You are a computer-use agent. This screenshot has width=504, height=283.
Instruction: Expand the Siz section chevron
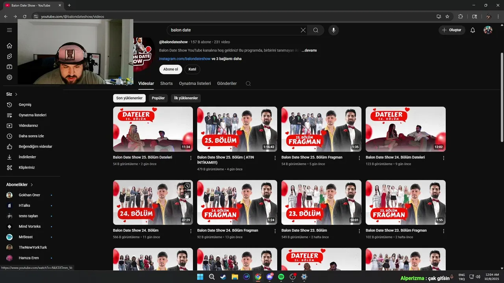coord(16,94)
